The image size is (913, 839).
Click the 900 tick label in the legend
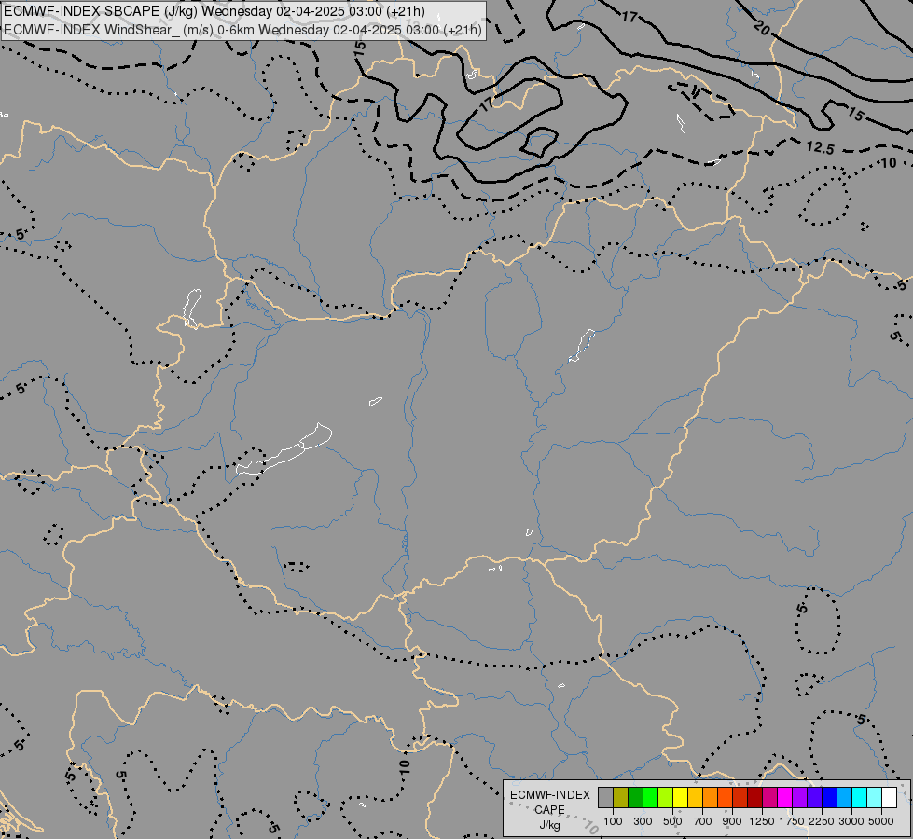point(732,821)
